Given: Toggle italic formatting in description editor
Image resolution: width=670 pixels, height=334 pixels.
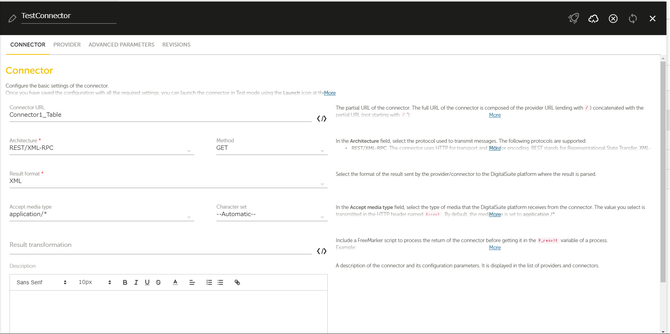Looking at the screenshot, I should point(136,282).
